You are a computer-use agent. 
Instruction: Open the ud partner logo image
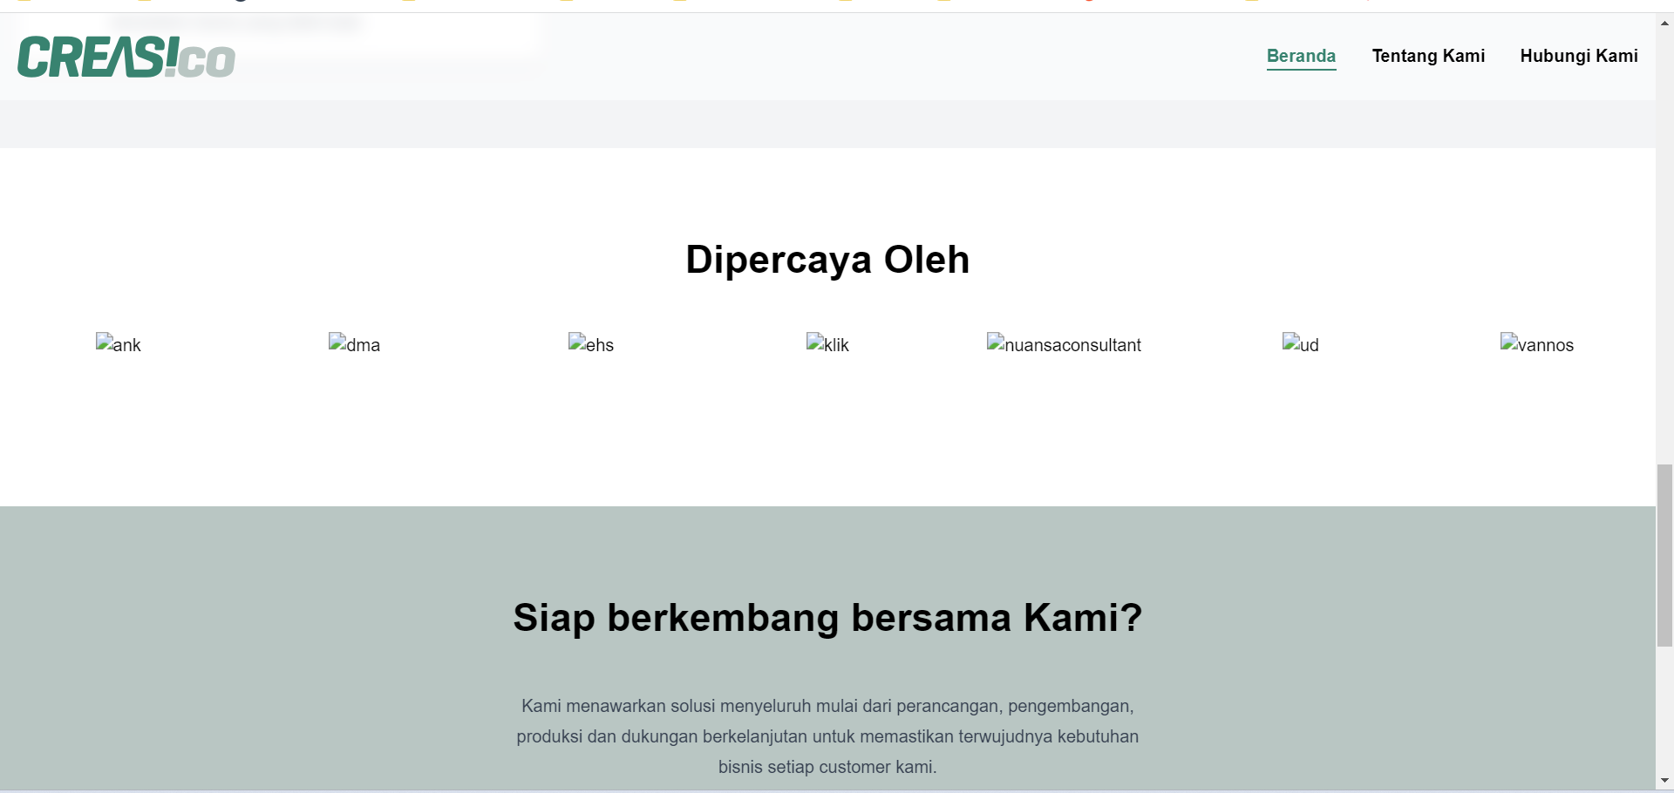(x=1301, y=345)
